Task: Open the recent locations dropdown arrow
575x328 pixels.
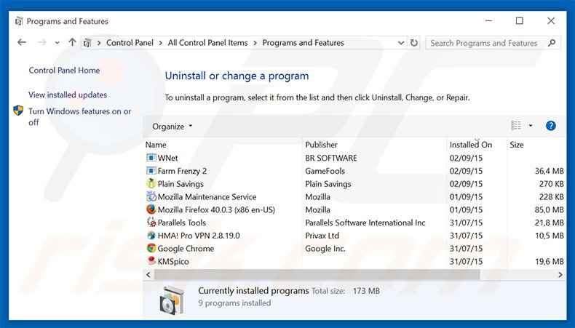Action: pos(57,43)
